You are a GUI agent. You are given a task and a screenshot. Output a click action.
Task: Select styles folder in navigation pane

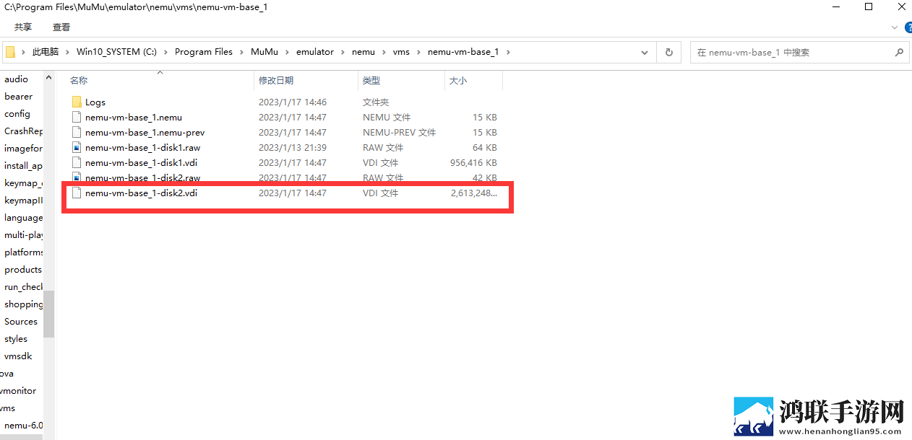(16, 339)
